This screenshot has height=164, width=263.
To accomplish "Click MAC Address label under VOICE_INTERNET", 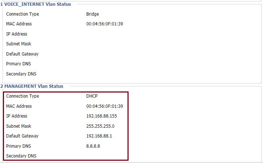I will [19, 24].
